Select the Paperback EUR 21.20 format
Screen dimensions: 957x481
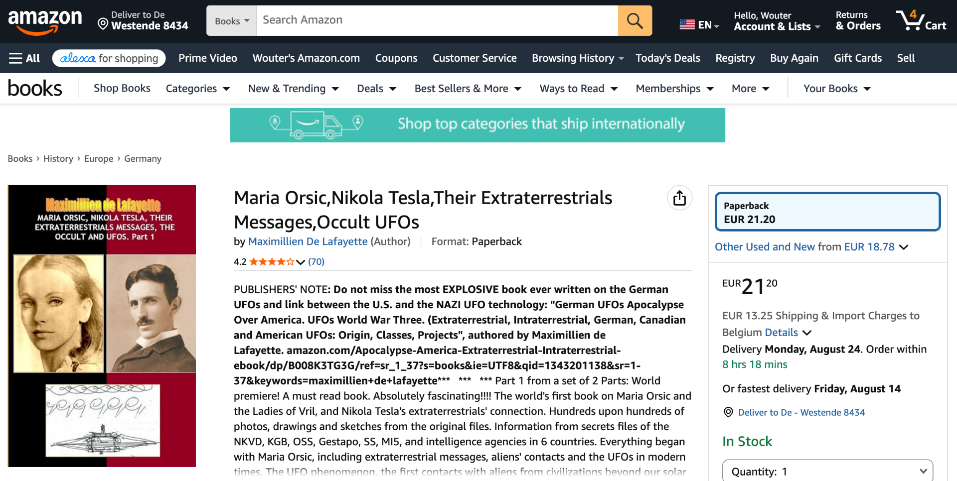tap(827, 212)
